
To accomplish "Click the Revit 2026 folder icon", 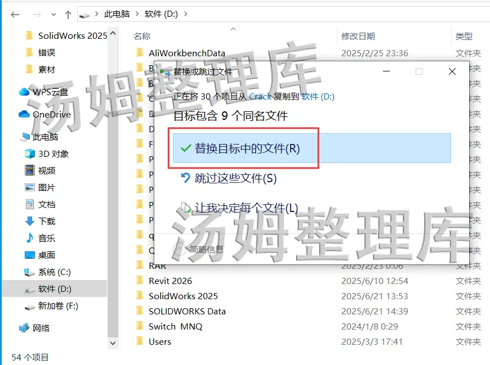I will (140, 281).
